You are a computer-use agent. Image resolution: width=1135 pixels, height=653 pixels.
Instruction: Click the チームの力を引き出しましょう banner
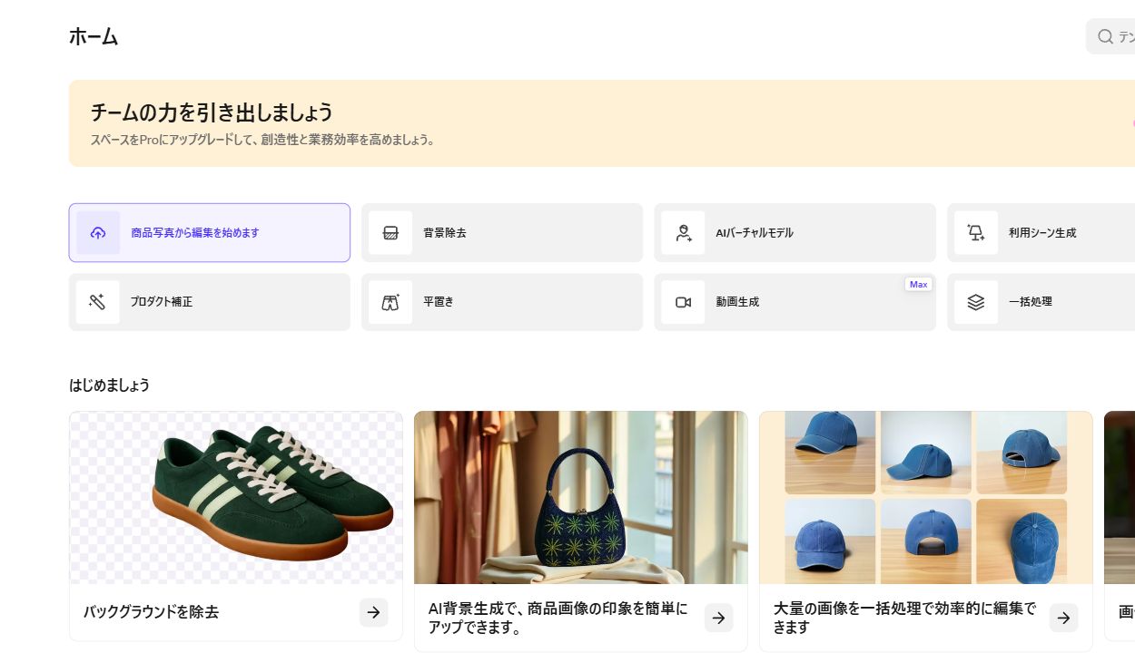(602, 123)
